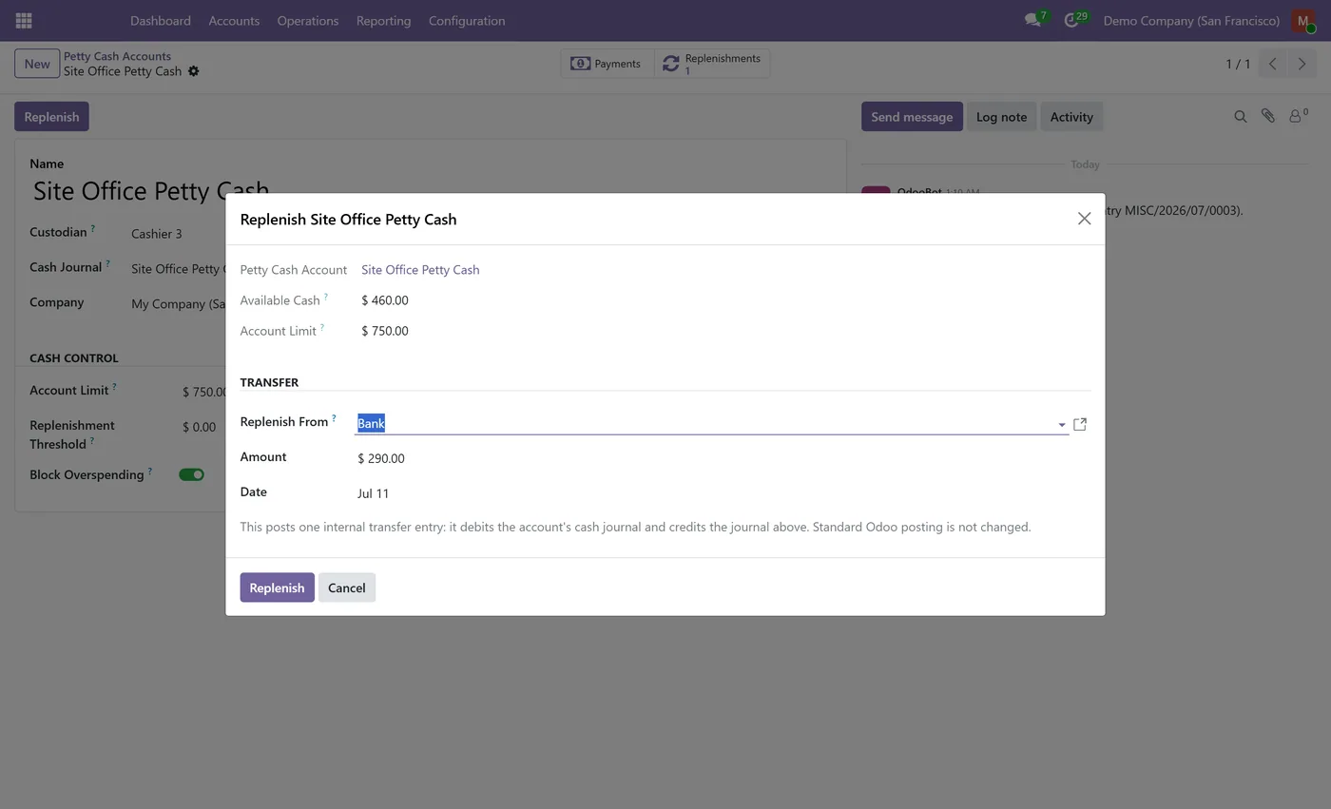
Task: Edit the Amount field showing $ 290.00
Action: 723,458
